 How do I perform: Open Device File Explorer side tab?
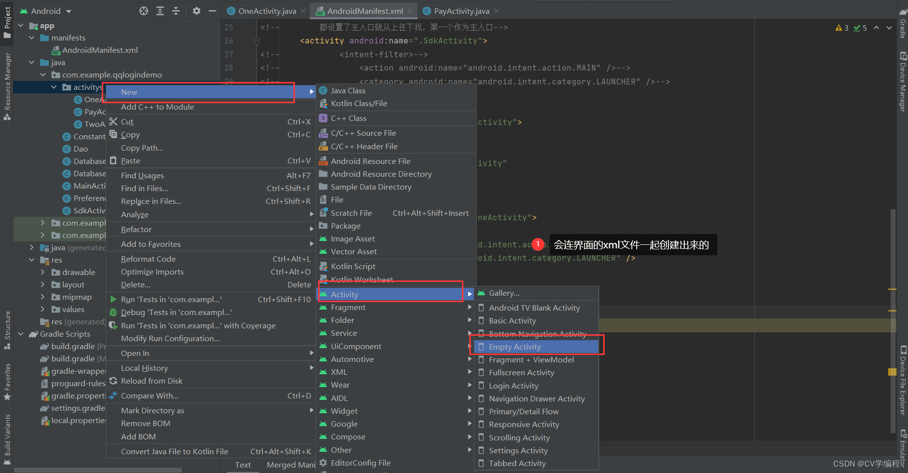tap(903, 380)
